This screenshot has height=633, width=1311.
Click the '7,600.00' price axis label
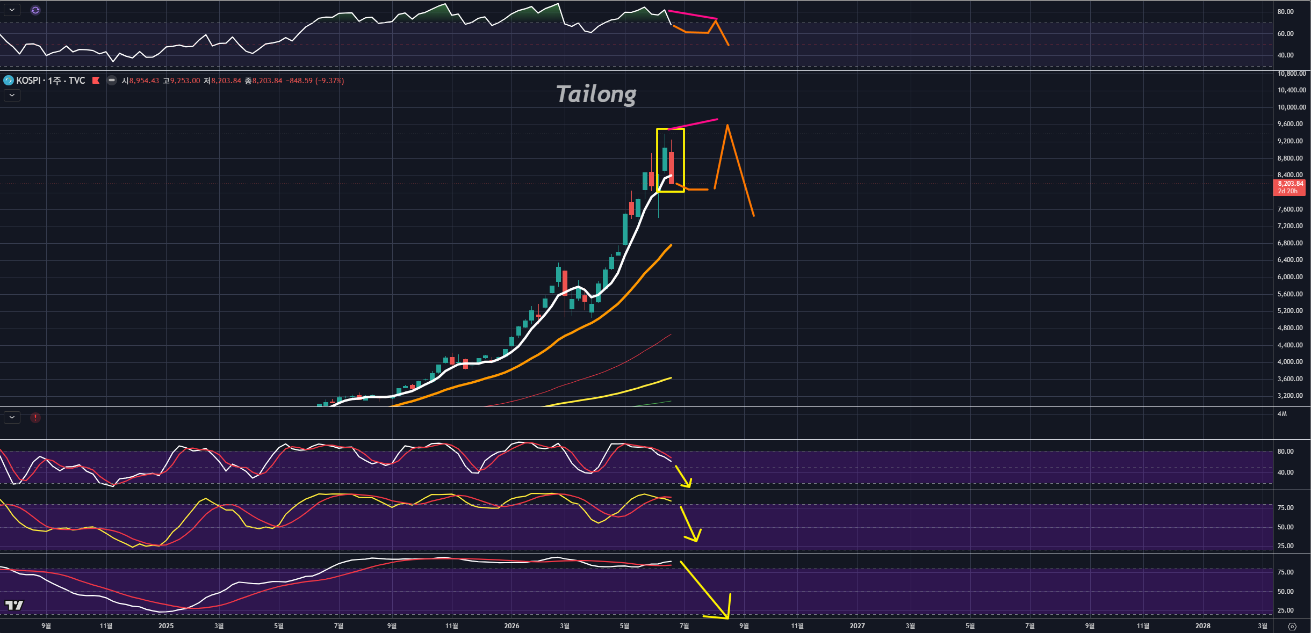coord(1290,209)
